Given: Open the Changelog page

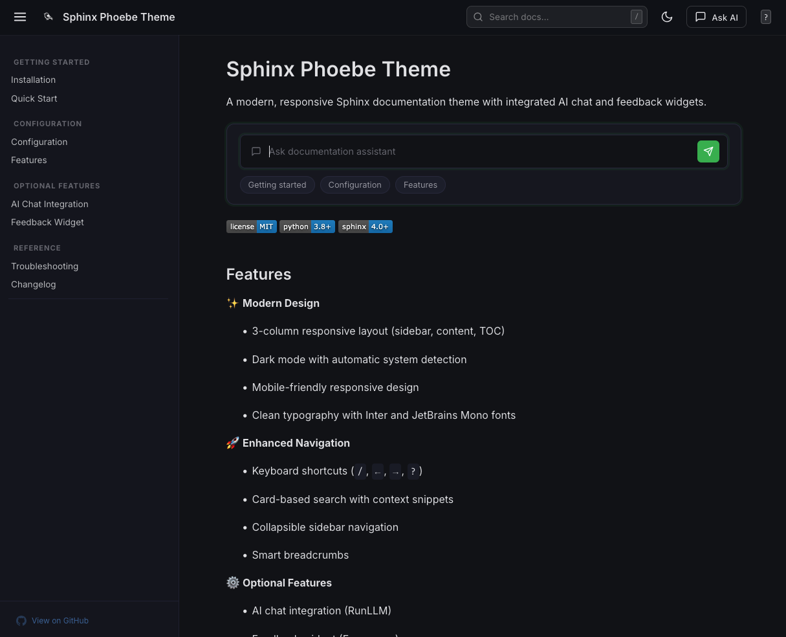Looking at the screenshot, I should (34, 284).
